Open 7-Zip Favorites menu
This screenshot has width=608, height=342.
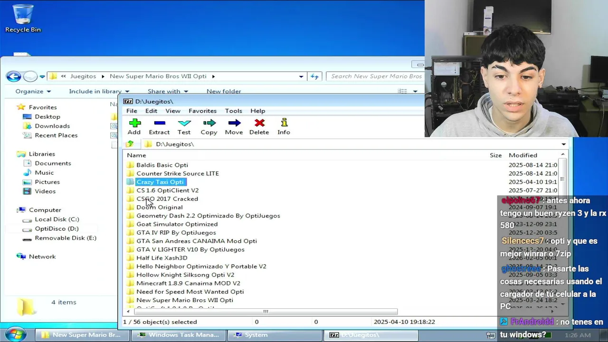click(x=202, y=111)
